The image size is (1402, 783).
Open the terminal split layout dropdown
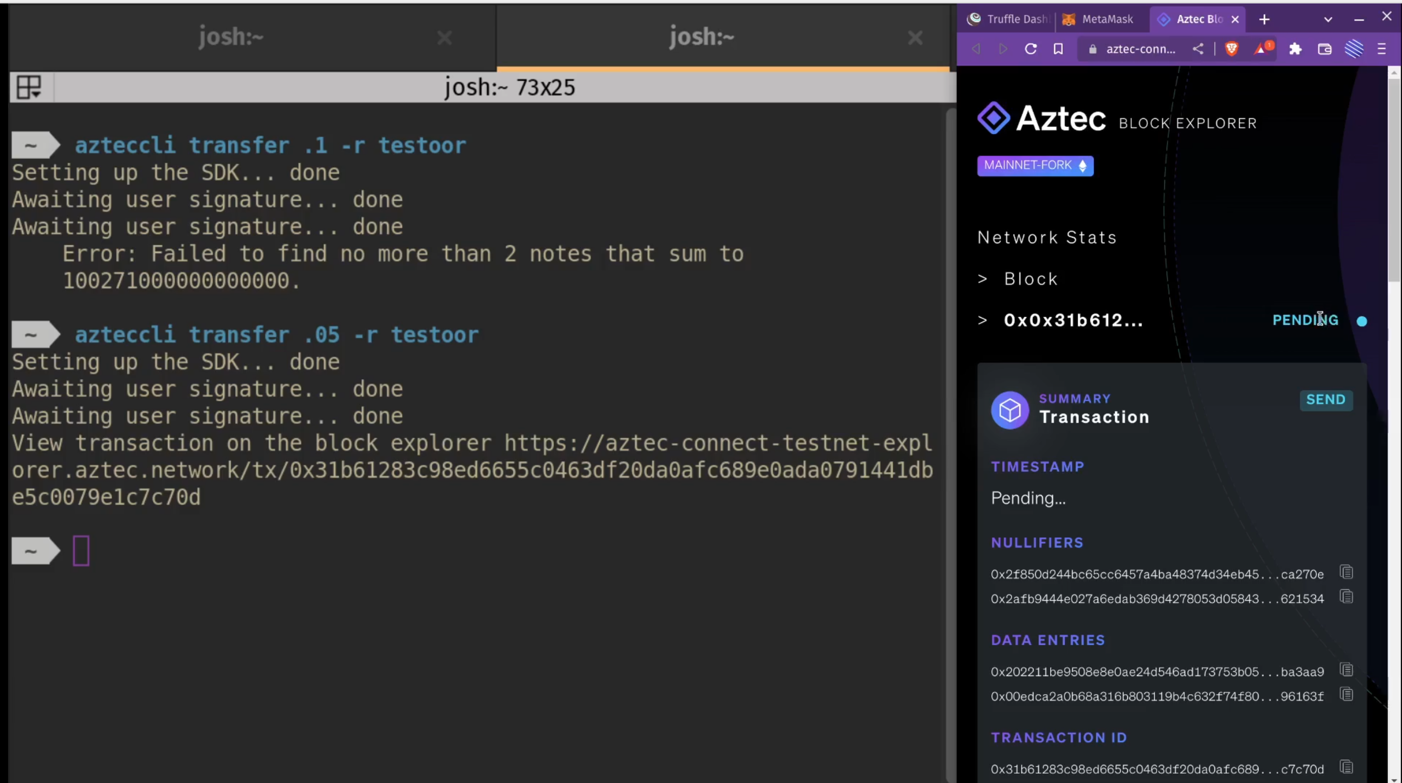pos(29,87)
